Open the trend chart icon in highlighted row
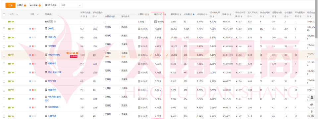 (74, 53)
